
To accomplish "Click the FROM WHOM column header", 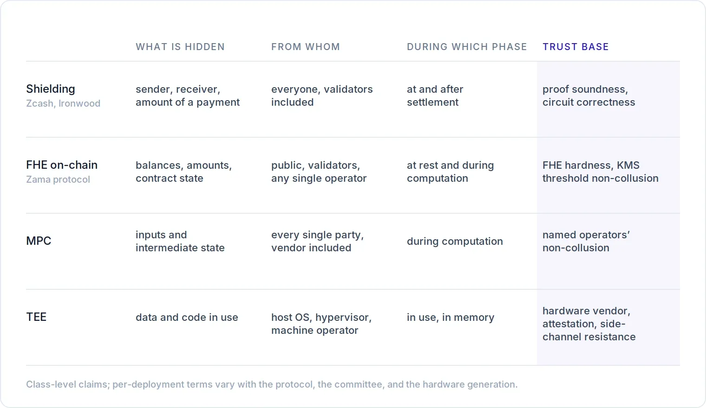I will coord(306,47).
